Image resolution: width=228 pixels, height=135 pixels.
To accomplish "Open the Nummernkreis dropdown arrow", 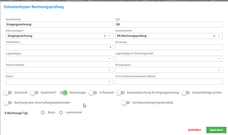I will pos(219,36).
